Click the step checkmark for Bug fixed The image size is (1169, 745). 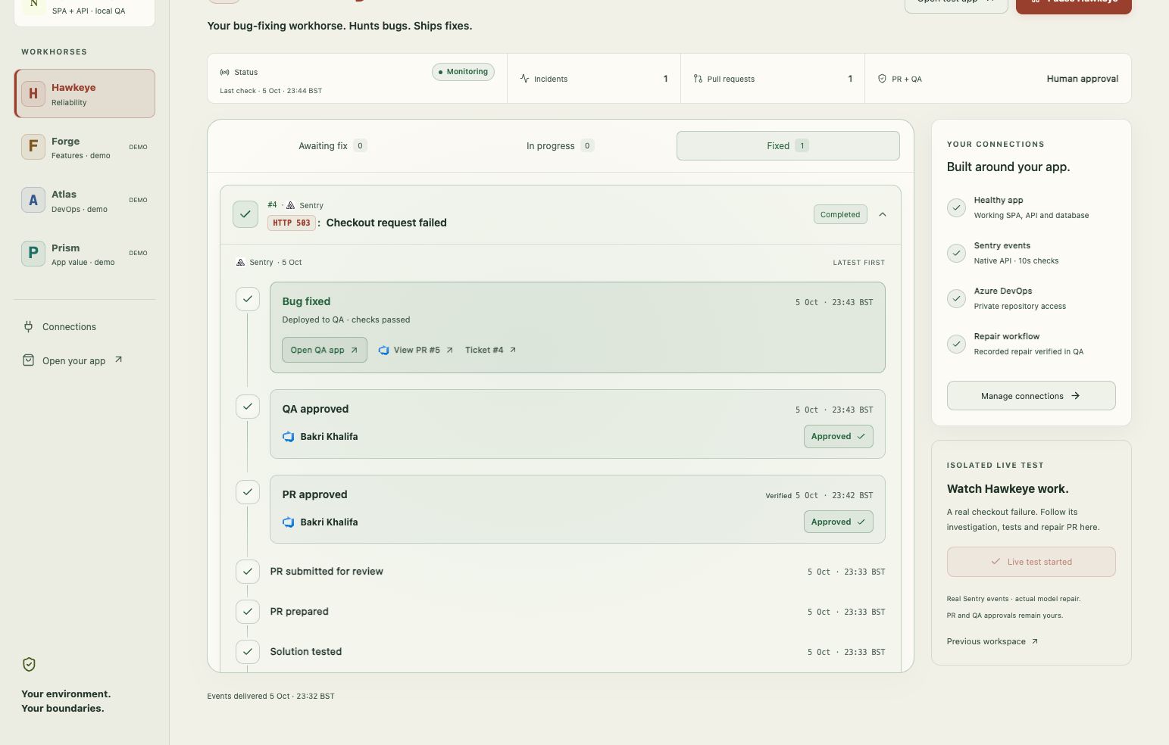pyautogui.click(x=248, y=299)
